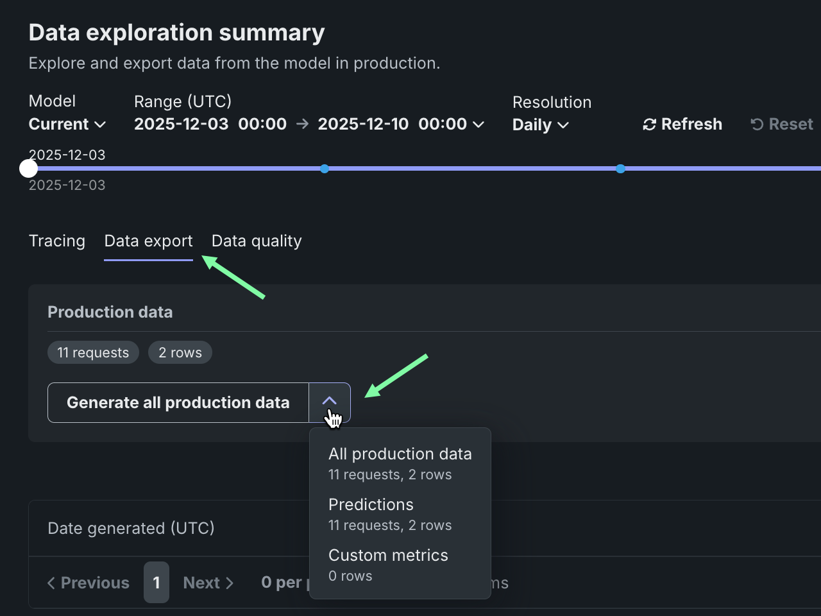Select Predictions from the dropdown menu
Screen dimensions: 821x616
tap(390, 514)
